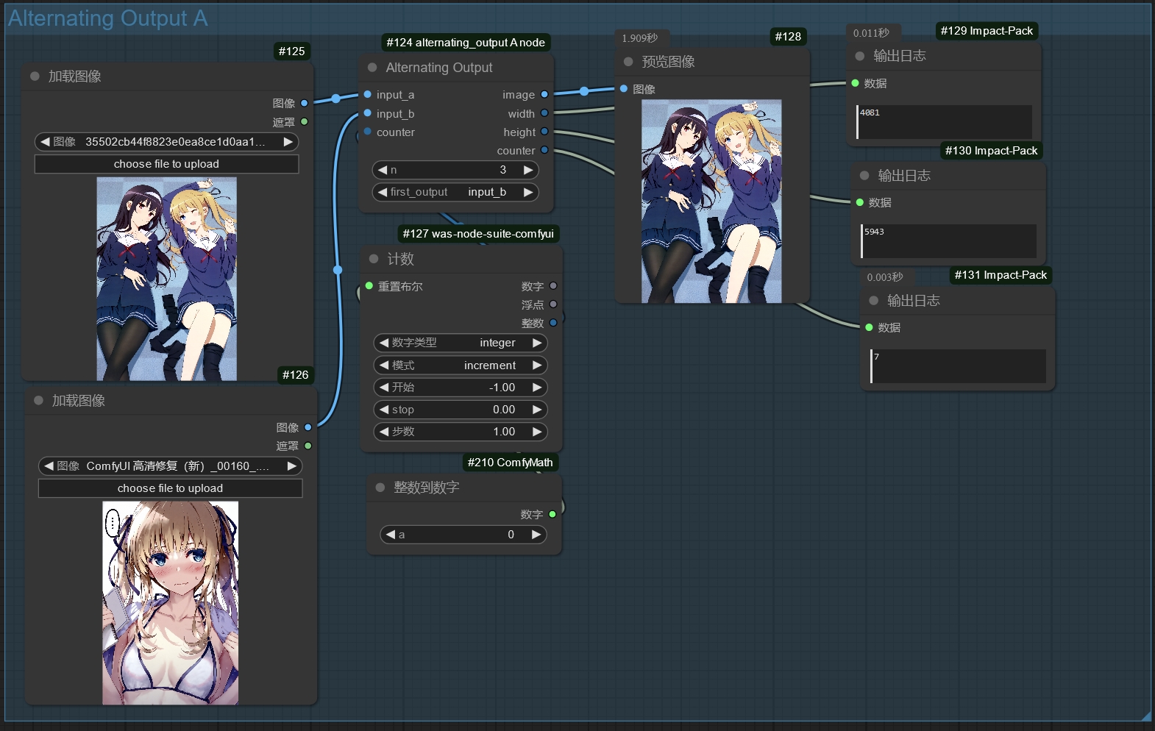Screen dimensions: 1155x731
Task: Click the #129 Impact-Pack badge
Action: coord(987,31)
